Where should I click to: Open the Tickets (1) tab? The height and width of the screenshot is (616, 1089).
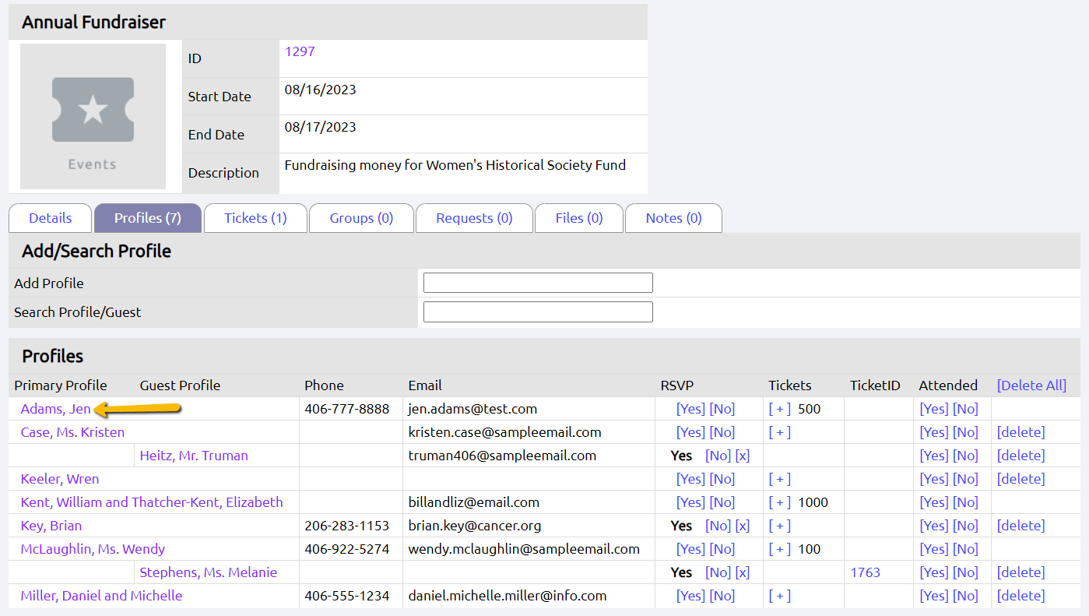pyautogui.click(x=255, y=218)
